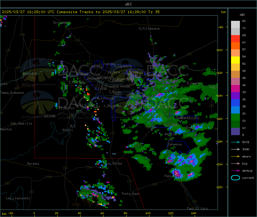
Task: Select the red 65 dBZ color swatch
Action: tap(235, 38)
